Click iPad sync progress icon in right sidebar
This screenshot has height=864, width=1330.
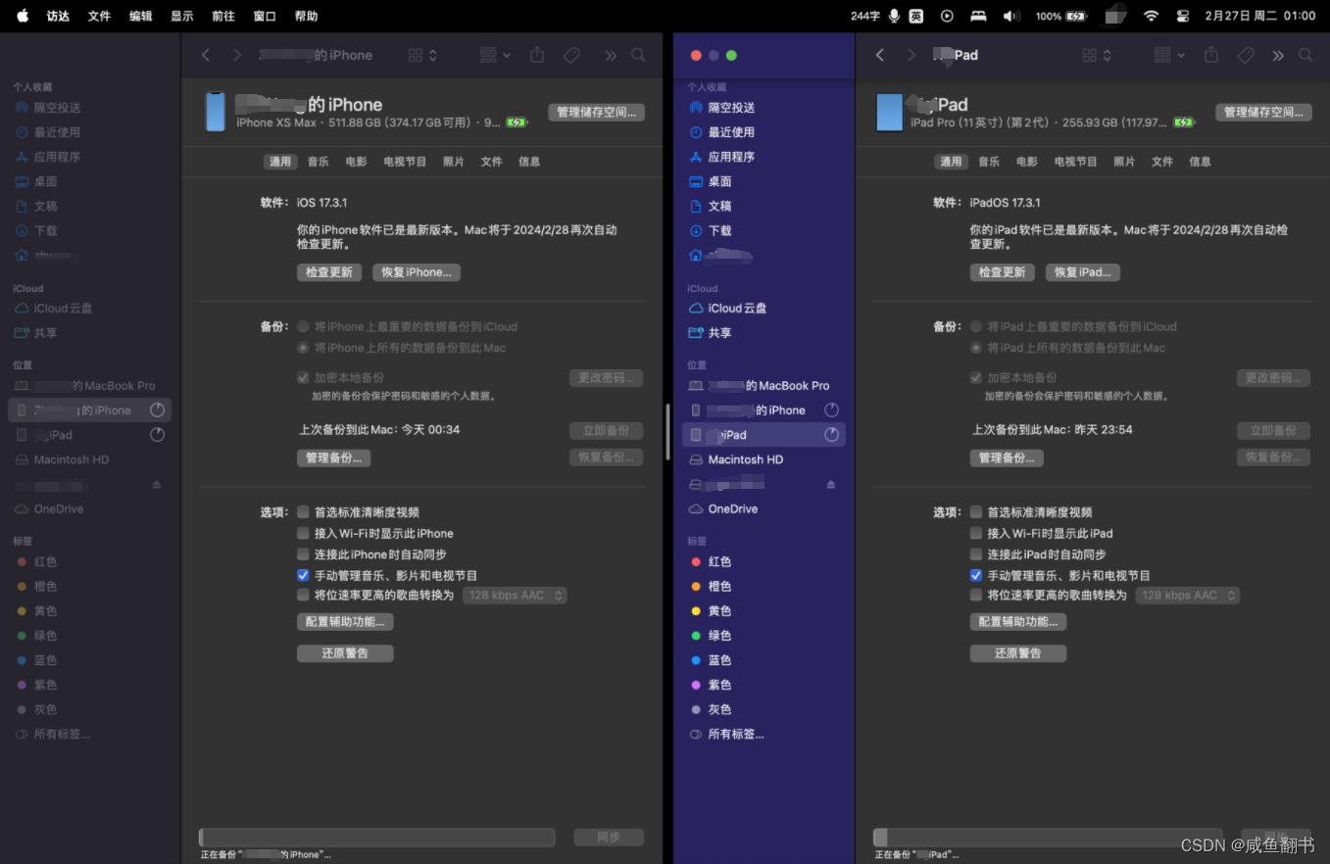click(x=831, y=434)
